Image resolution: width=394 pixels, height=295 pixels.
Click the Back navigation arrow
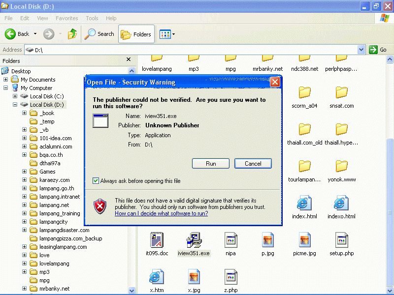tap(18, 34)
